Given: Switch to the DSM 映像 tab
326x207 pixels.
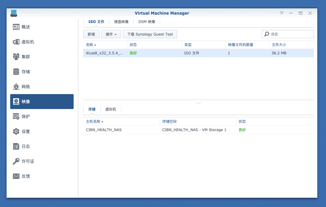Looking at the screenshot, I should click(147, 22).
